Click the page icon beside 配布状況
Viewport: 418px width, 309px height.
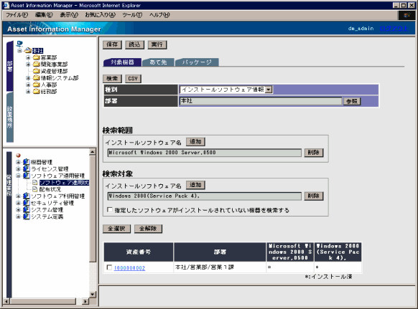click(34, 189)
